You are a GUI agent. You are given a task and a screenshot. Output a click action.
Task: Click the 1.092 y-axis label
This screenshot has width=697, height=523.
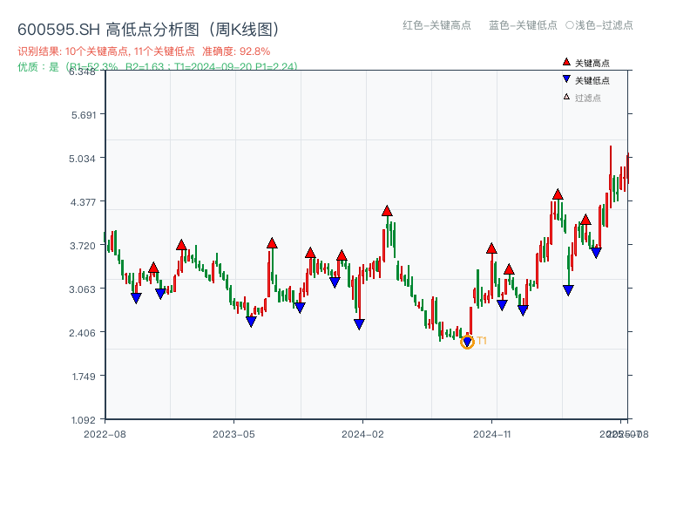tap(84, 420)
